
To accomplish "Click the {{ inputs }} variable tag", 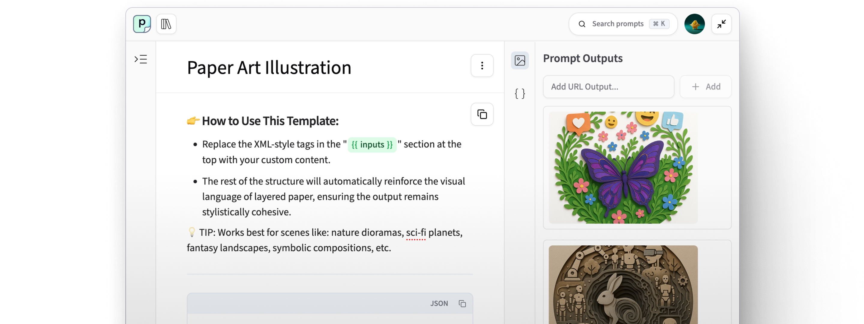I will point(372,145).
